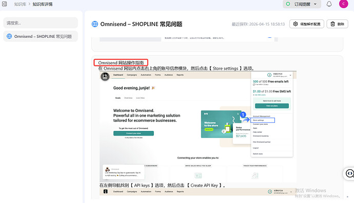
Task: Click globe icon beside the page title
Action: pos(95,24)
